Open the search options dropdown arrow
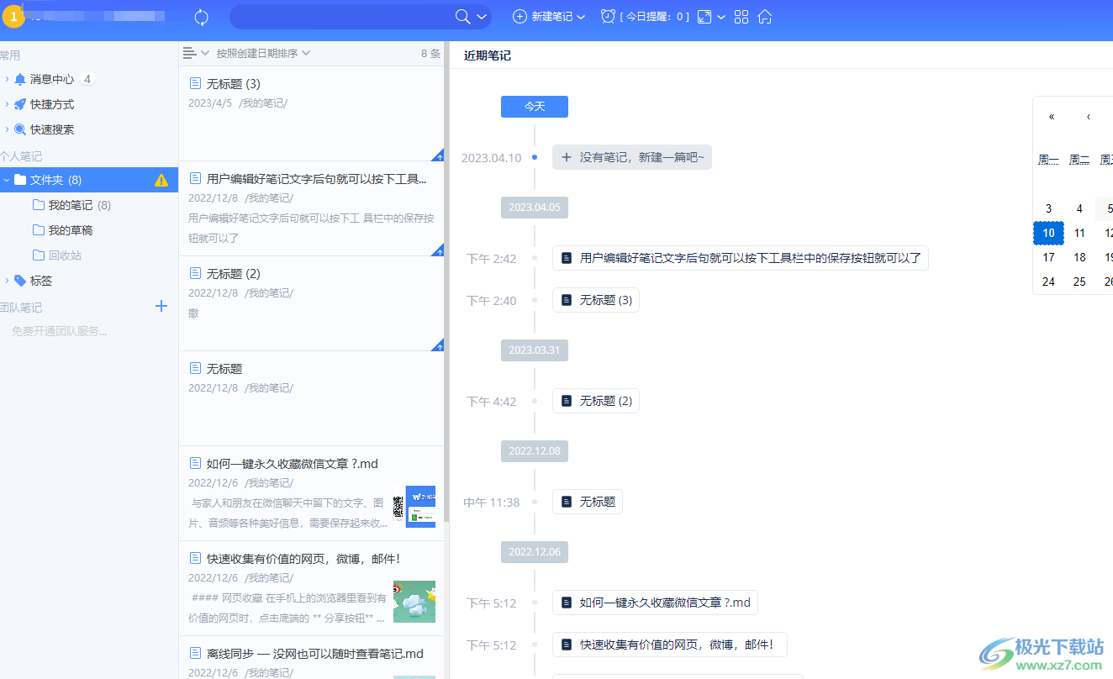Screen dimensions: 1113x679 click(482, 17)
